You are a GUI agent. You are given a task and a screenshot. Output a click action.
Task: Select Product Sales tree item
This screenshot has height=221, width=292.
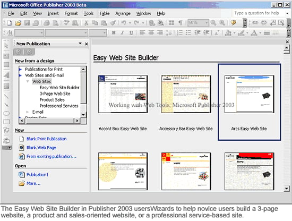tap(52, 100)
